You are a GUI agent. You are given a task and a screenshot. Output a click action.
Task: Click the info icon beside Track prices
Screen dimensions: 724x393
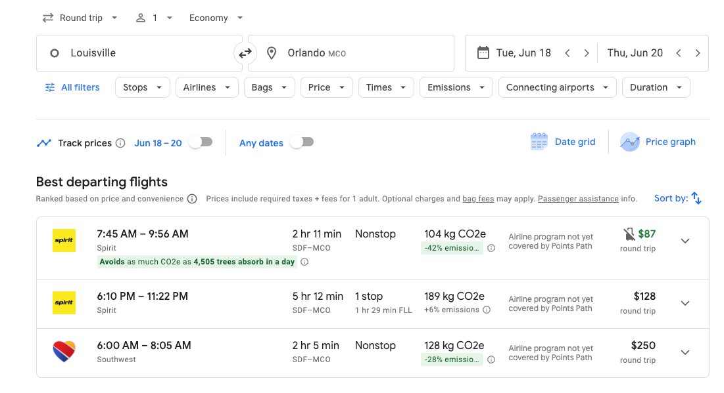120,143
